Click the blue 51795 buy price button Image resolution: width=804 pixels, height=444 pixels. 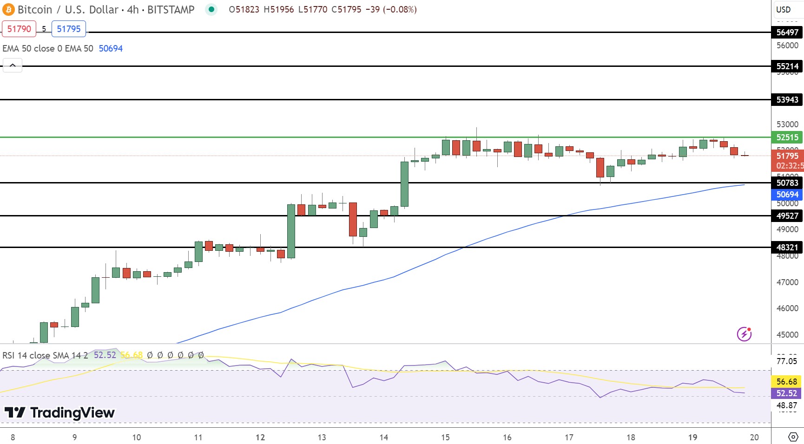pyautogui.click(x=68, y=29)
